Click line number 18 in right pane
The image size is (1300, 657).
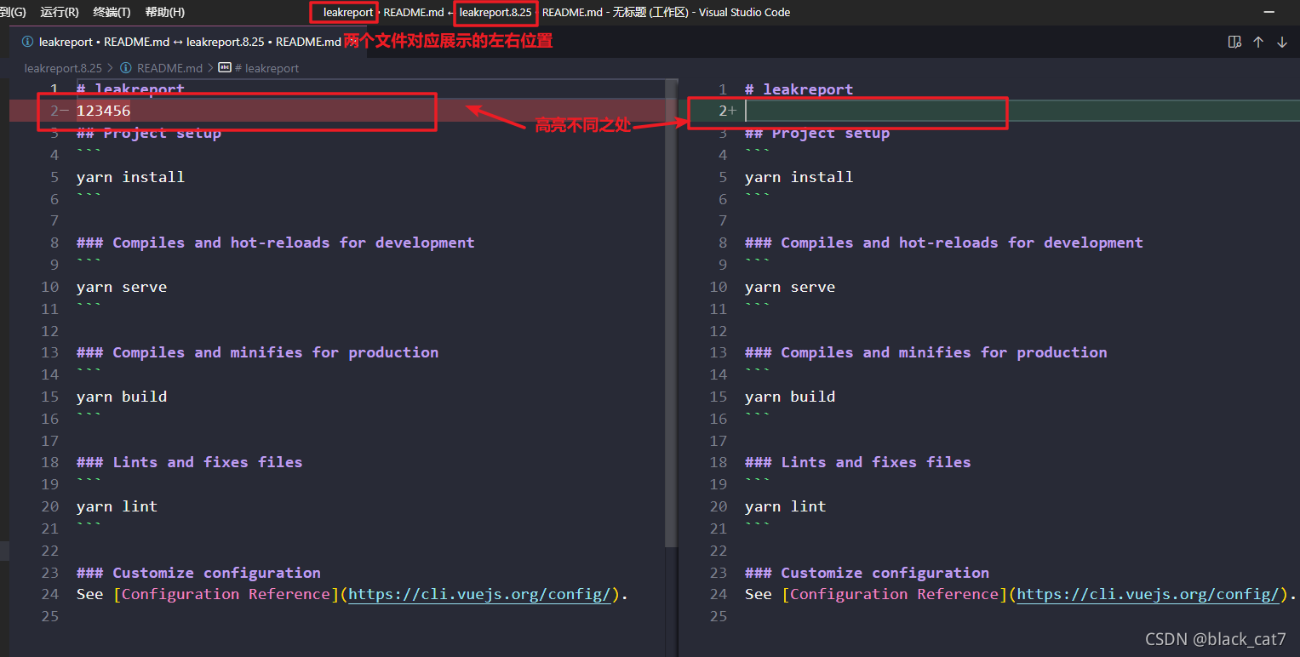tap(719, 462)
